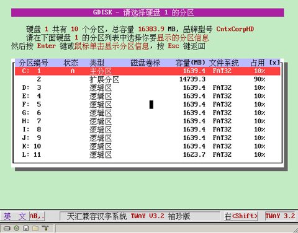Click the red Enter key hint
The height and width of the screenshot is (233, 298).
point(47,46)
